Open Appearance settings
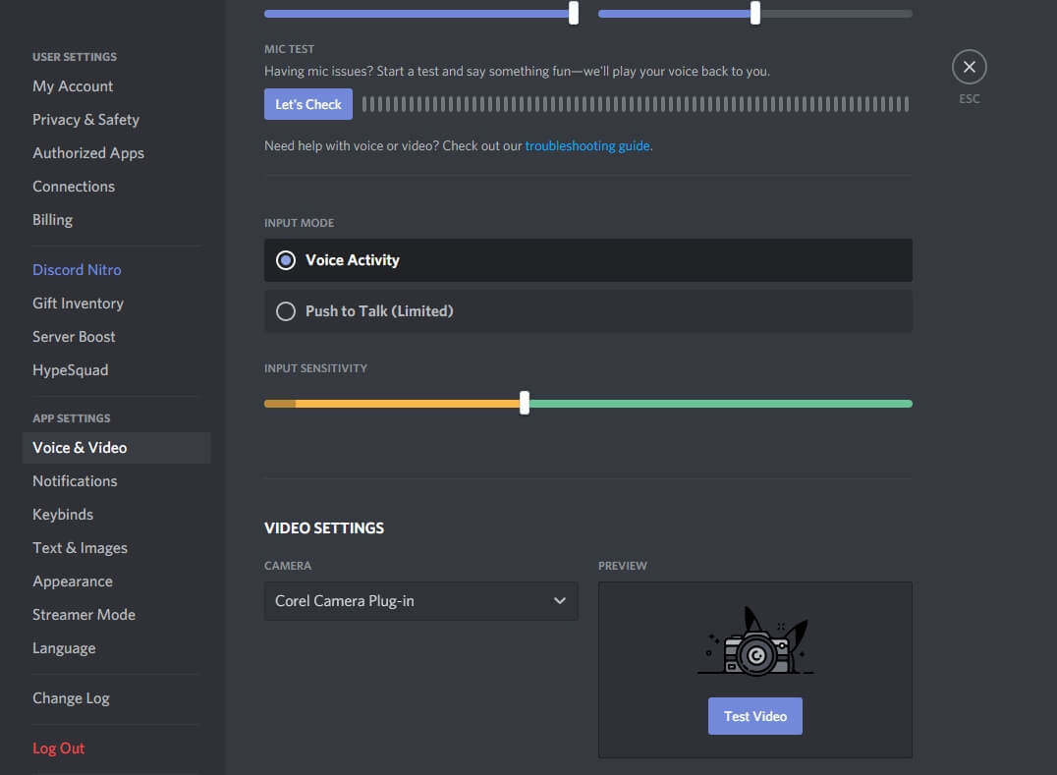 pyautogui.click(x=72, y=581)
